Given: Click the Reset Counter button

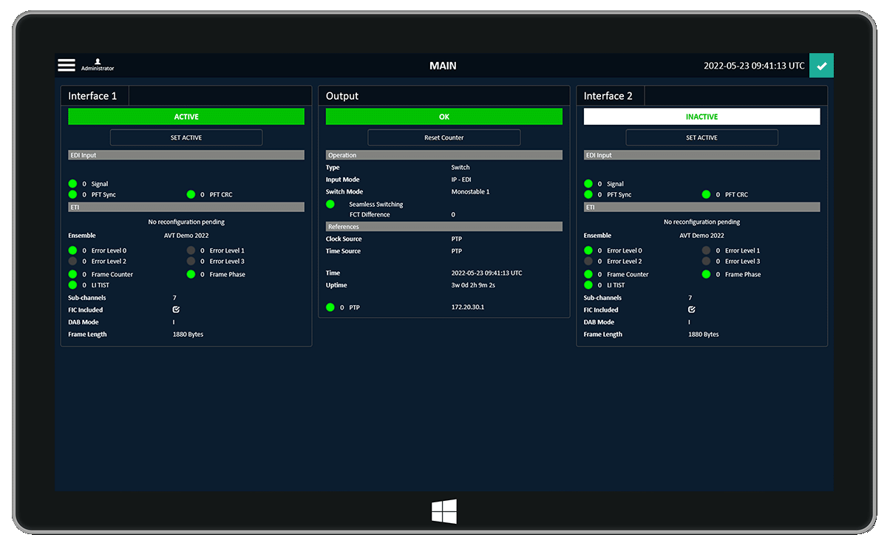Looking at the screenshot, I should [443, 137].
